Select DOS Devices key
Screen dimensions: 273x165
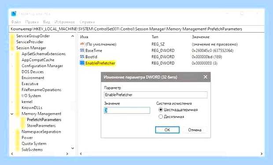click(33, 71)
